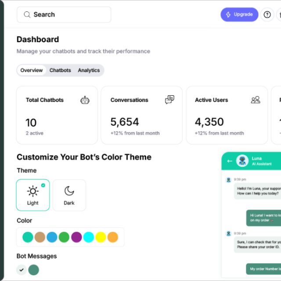Click bot avatar beside first 9:39 pm message
Viewport: 281px width, 281px height.
(x=228, y=180)
